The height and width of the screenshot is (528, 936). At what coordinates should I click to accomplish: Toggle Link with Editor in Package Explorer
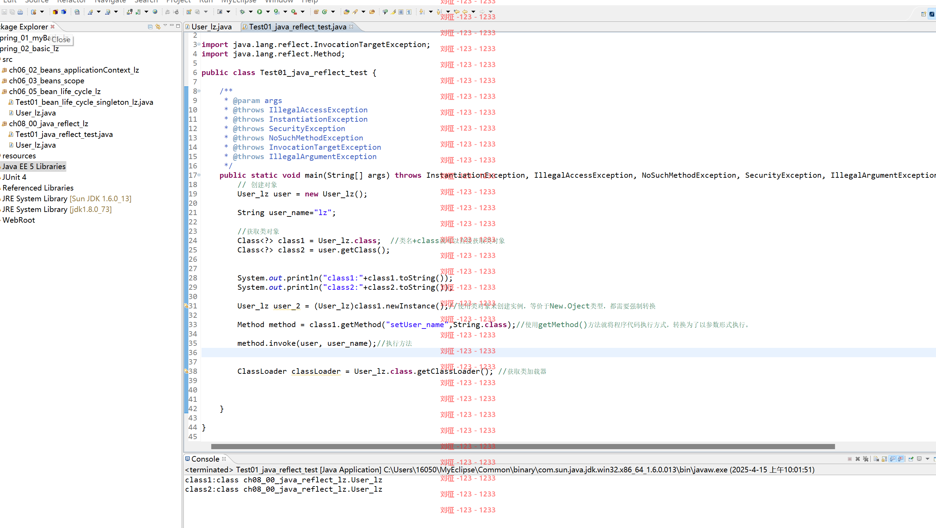pos(158,27)
